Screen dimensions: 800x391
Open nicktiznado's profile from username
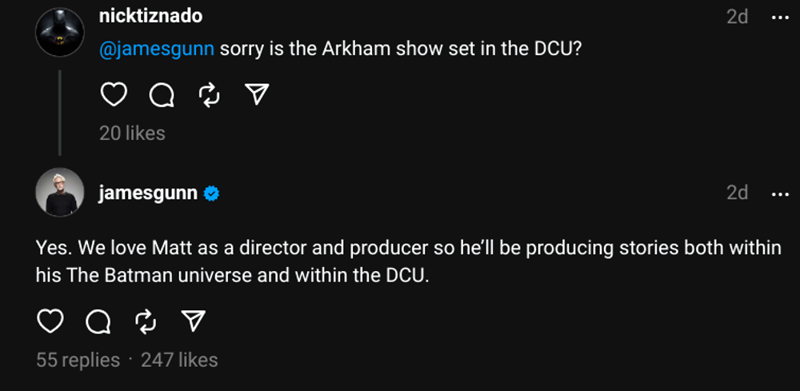(x=150, y=15)
